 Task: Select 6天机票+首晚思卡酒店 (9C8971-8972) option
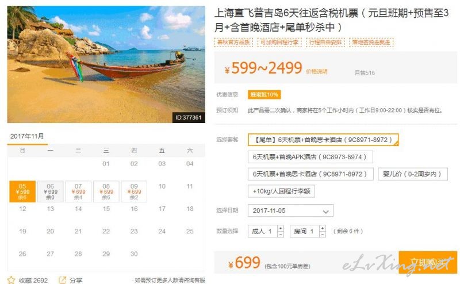click(x=310, y=174)
